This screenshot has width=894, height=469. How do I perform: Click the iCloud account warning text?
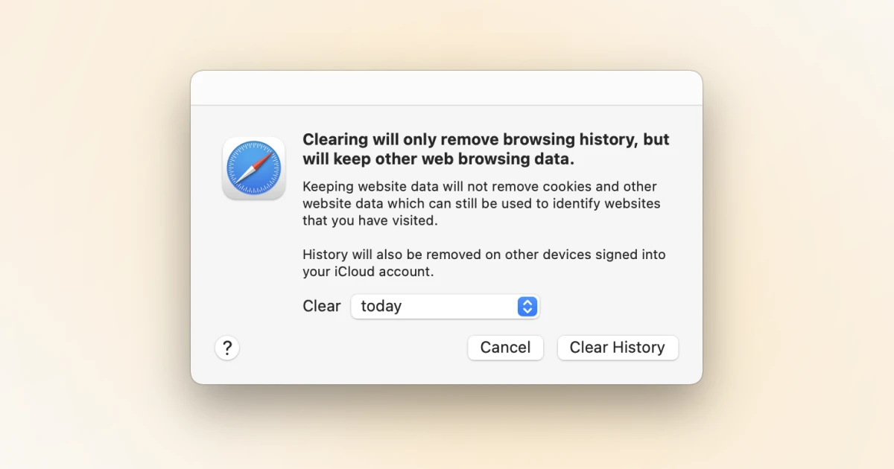tap(484, 262)
